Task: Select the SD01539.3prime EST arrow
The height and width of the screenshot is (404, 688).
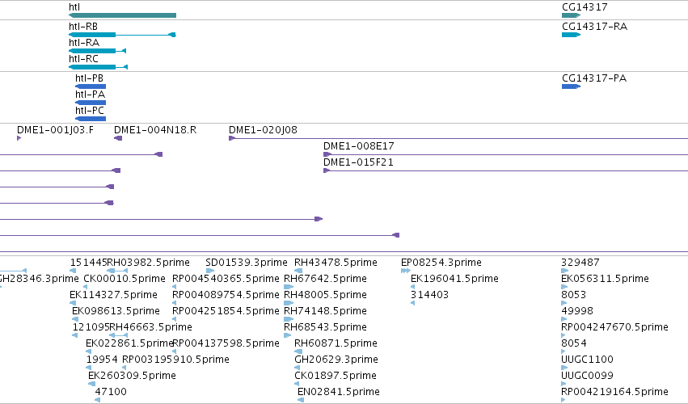Action: tap(209, 271)
